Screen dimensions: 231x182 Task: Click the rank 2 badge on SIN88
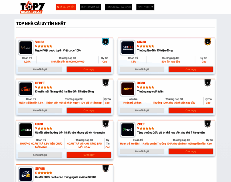point(207,42)
